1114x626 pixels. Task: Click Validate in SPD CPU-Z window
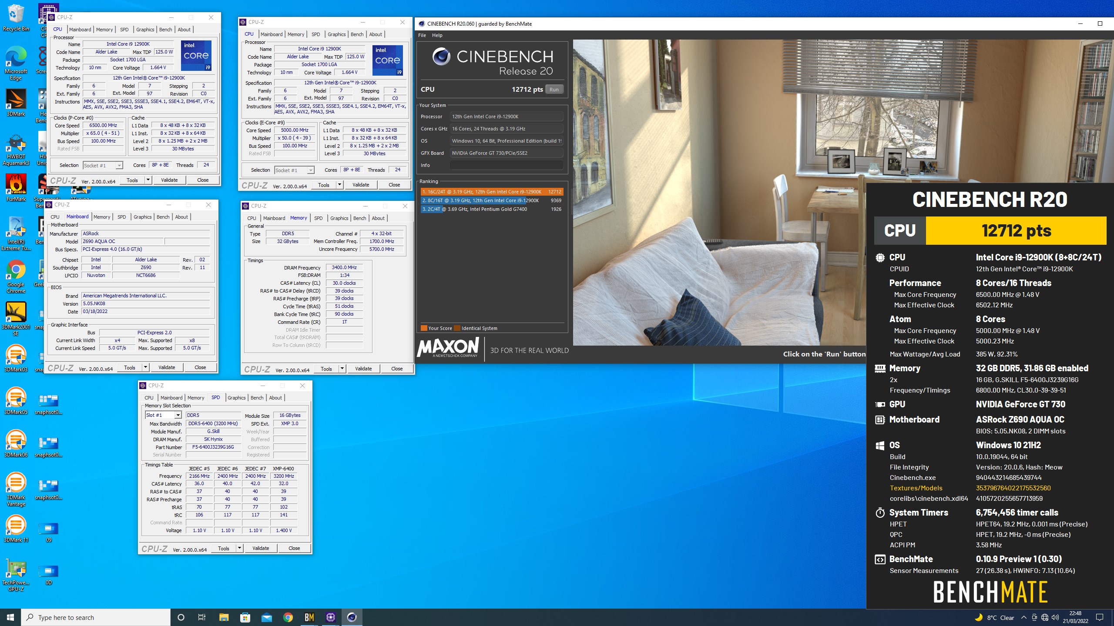pos(261,548)
